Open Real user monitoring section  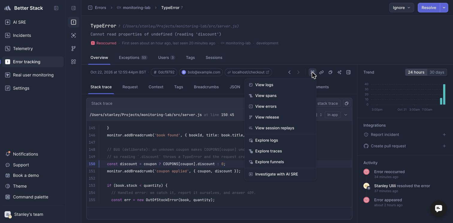tap(33, 75)
